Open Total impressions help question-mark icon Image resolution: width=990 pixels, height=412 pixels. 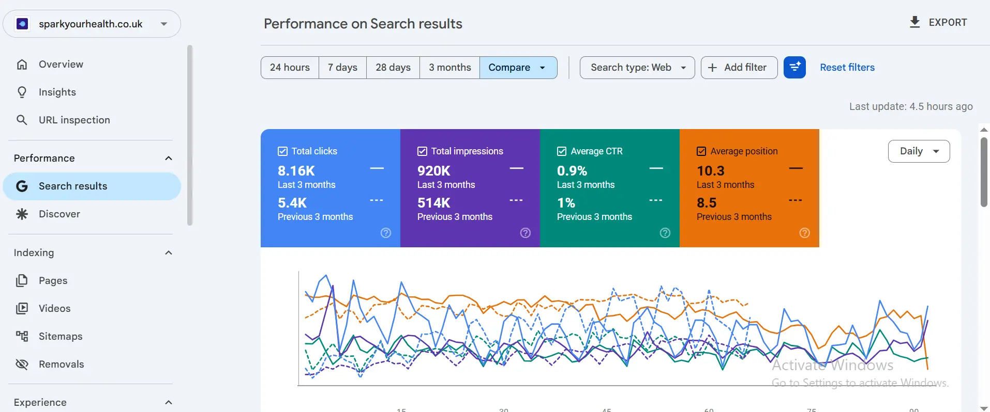pos(526,233)
